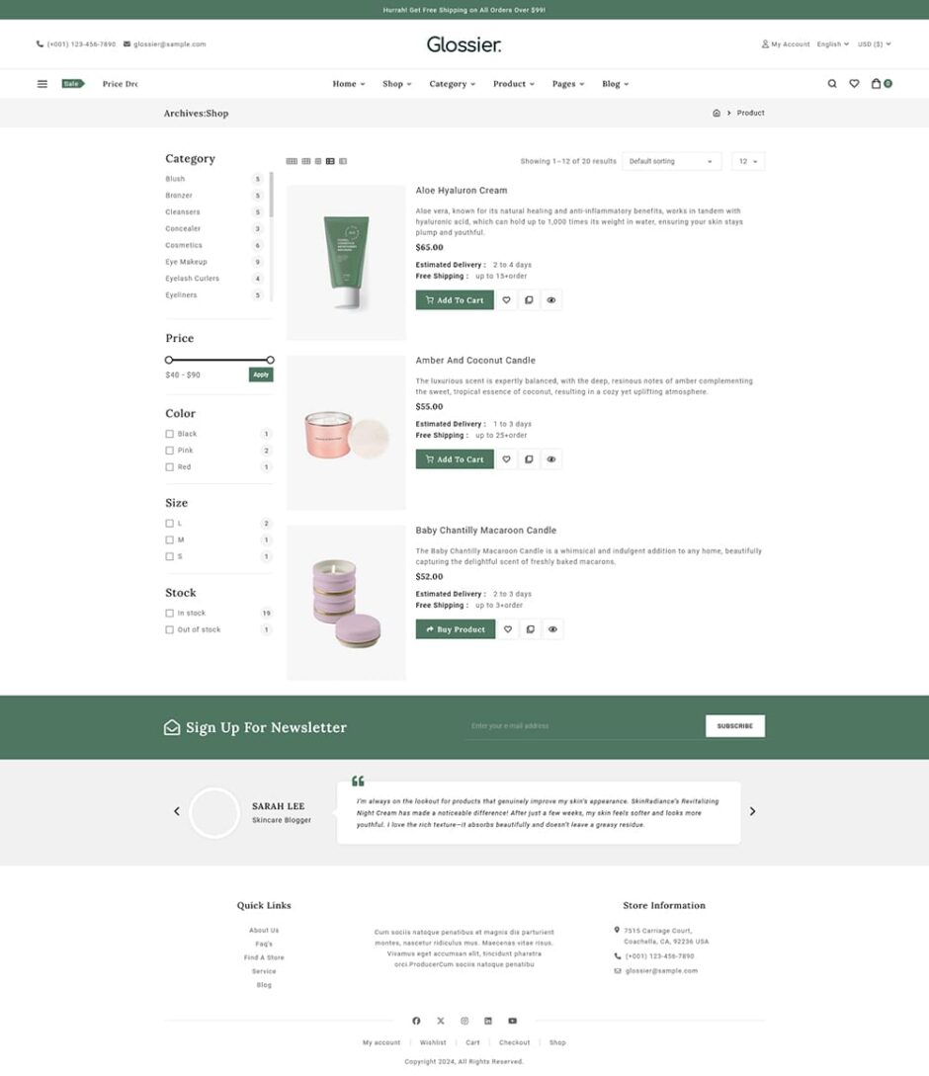Open the Blog navigation menu
Screen dimensions: 929x1076
pos(615,84)
